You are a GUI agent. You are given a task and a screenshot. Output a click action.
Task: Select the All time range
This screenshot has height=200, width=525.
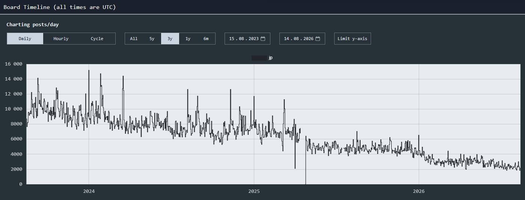[134, 39]
